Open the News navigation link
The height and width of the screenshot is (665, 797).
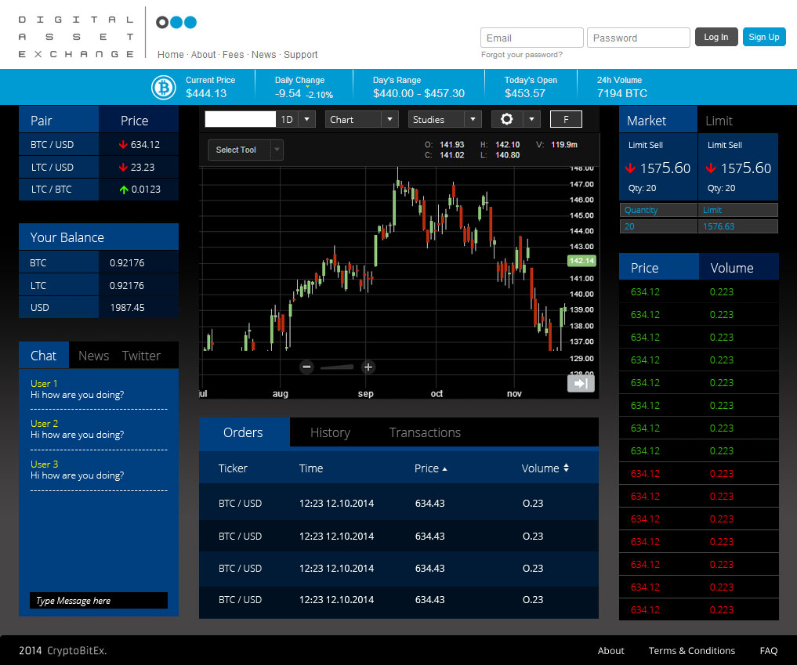(264, 54)
